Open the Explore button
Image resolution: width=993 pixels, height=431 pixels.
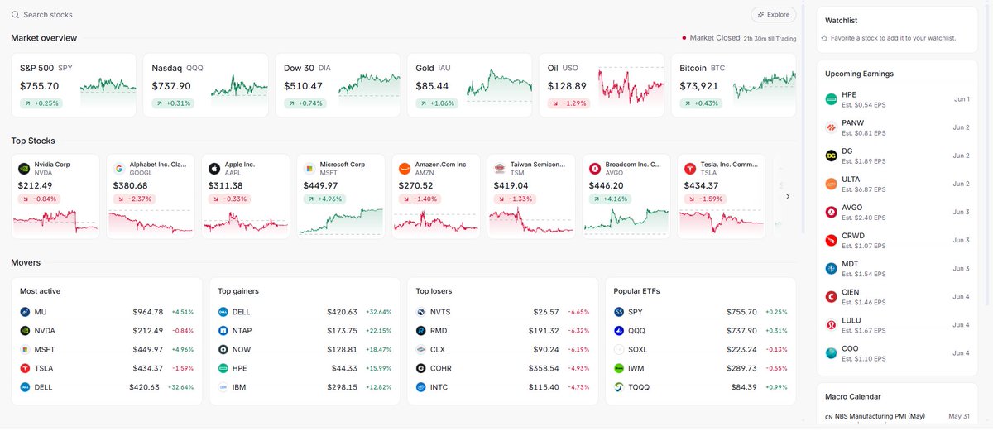coord(774,15)
